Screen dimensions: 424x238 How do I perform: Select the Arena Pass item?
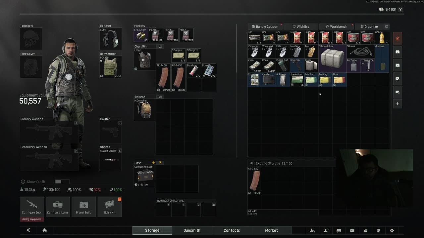tap(297, 80)
